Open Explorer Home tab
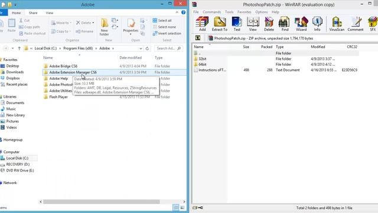The height and width of the screenshot is (213, 378). click(x=16, y=13)
